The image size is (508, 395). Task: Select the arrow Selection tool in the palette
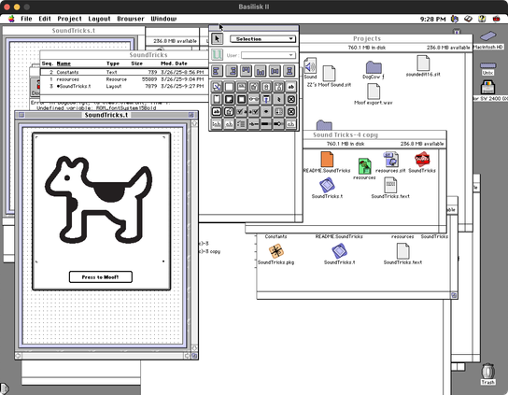(217, 39)
